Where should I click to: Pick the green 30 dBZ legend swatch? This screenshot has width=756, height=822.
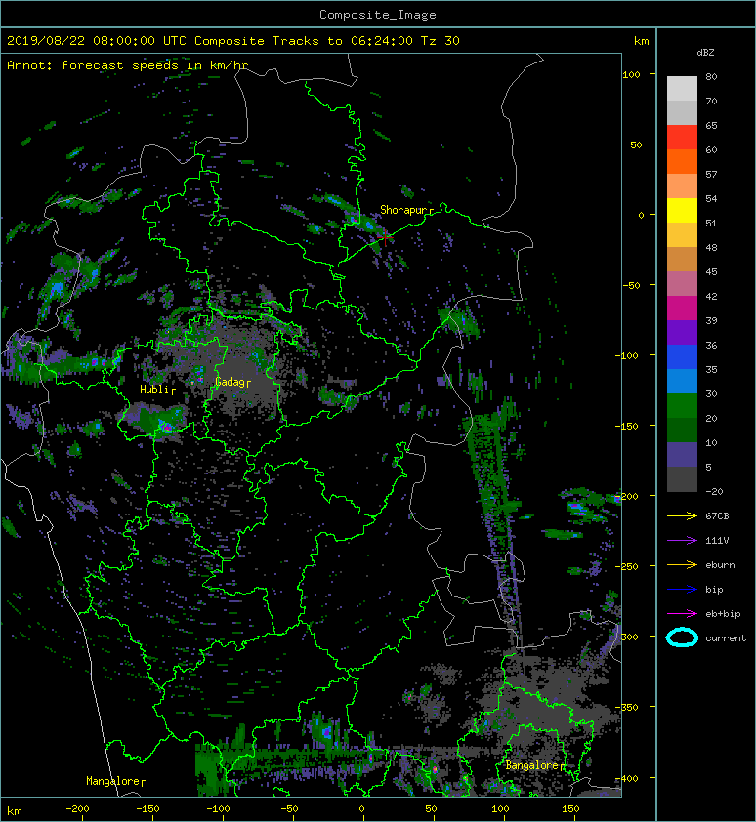click(x=682, y=405)
